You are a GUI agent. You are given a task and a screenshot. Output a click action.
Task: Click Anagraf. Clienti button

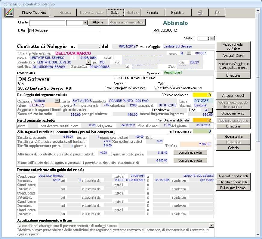233,56
